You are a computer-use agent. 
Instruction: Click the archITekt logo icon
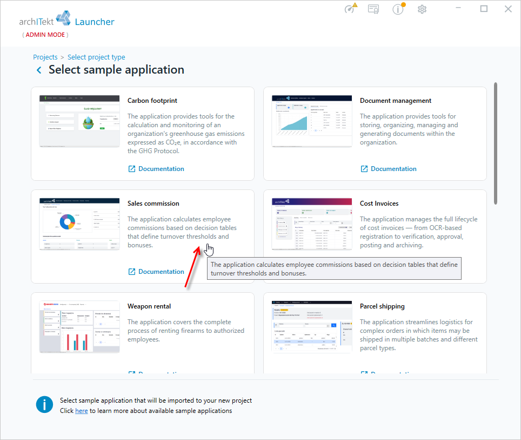[63, 18]
